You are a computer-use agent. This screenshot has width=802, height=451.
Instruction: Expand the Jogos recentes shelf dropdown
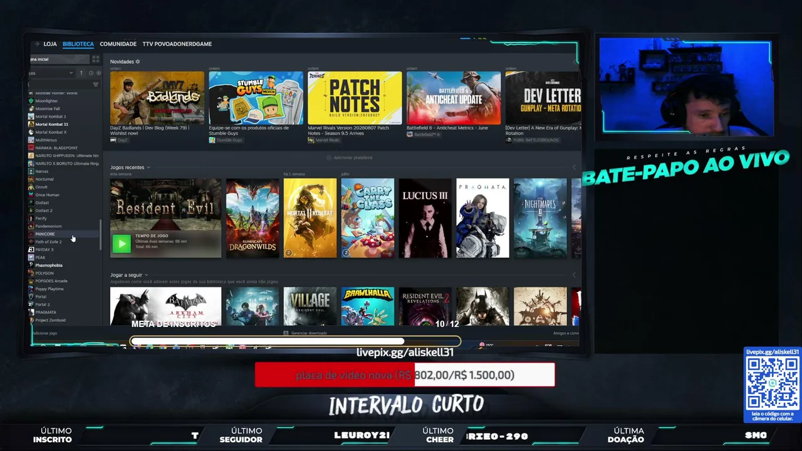pyautogui.click(x=148, y=167)
